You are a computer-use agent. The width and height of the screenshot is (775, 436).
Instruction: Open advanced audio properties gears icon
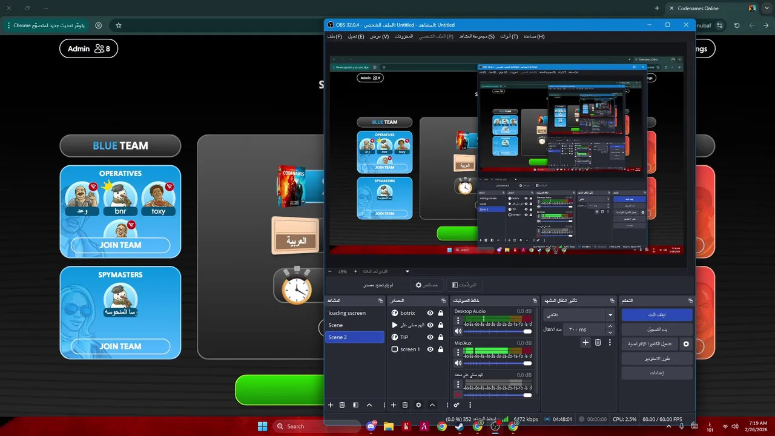coord(457,405)
